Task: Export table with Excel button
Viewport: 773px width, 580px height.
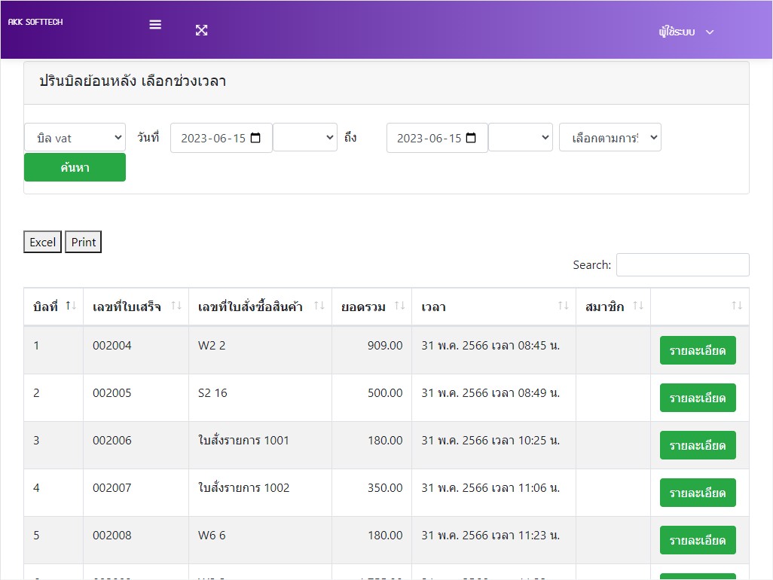Action: click(x=43, y=242)
